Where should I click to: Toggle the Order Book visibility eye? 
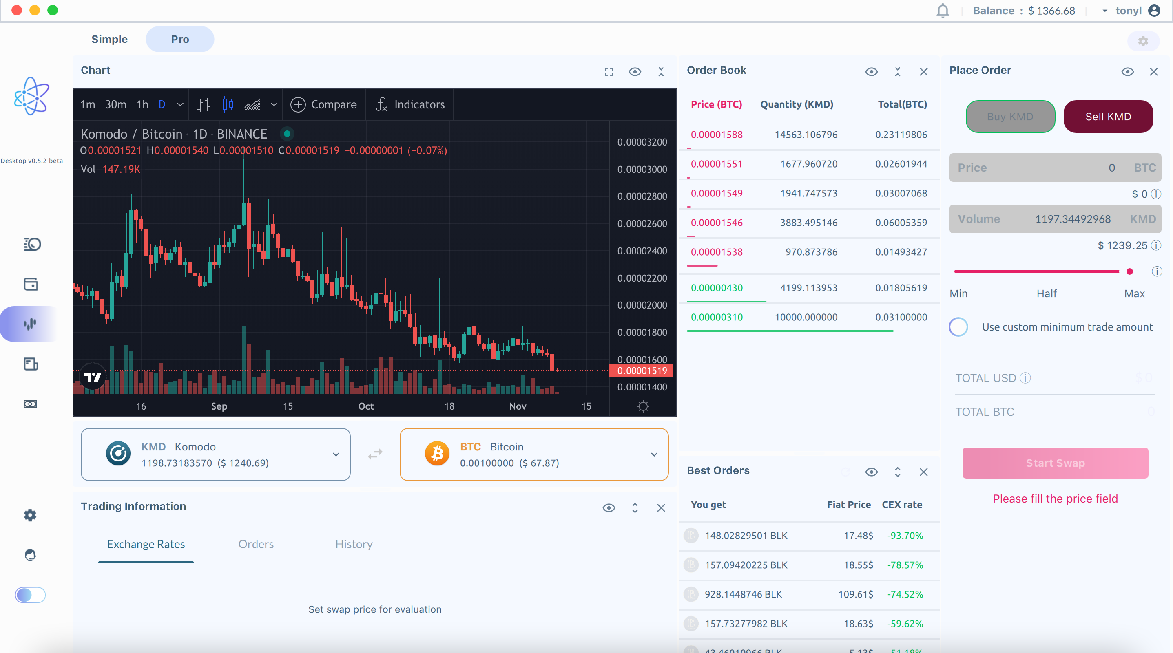[x=871, y=71]
